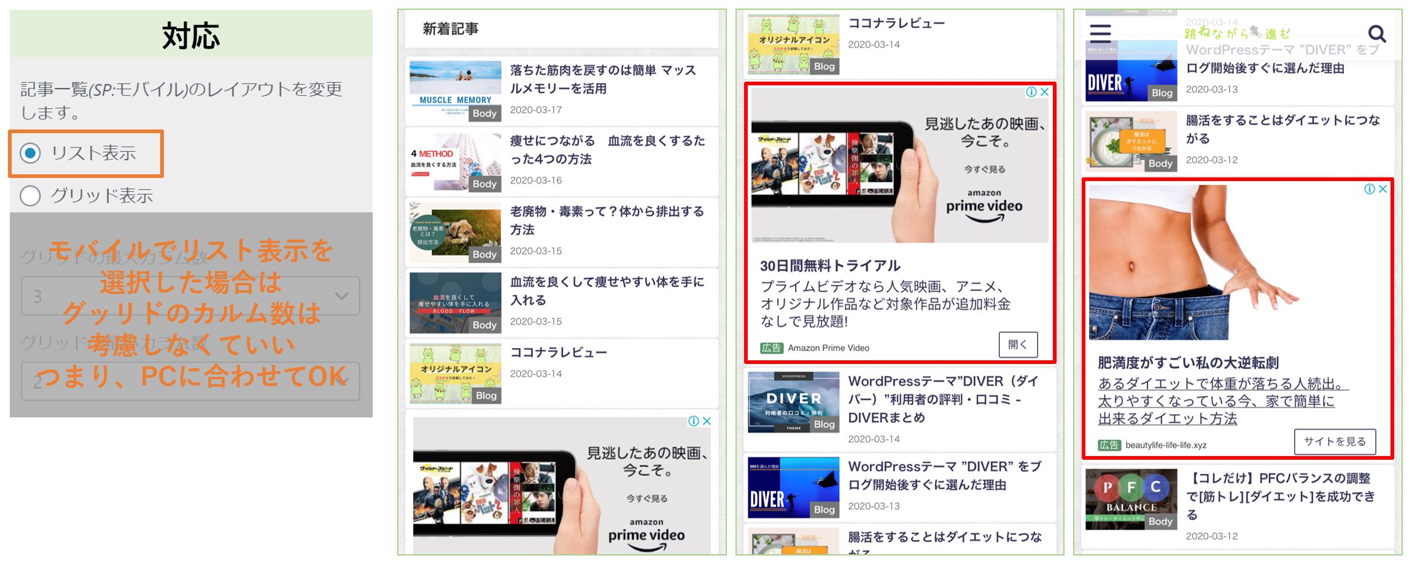
Task: Click the MUSCLE MEMORY article thumbnail
Action: tap(455, 91)
